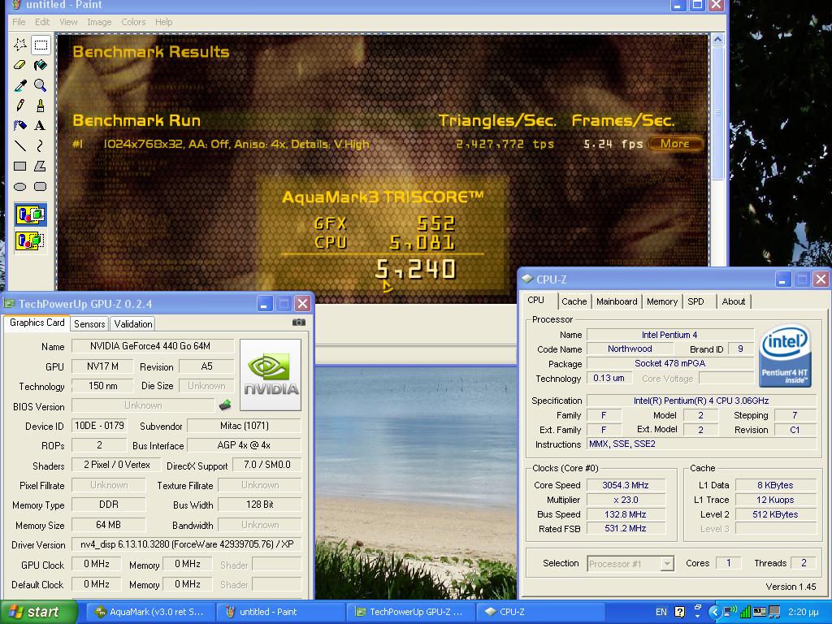Choose transparent selection option in Paint toolbox
The image size is (832, 624).
[31, 240]
